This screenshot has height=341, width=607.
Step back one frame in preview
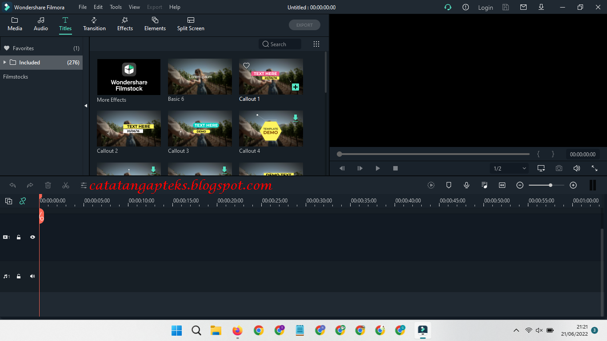(x=342, y=168)
